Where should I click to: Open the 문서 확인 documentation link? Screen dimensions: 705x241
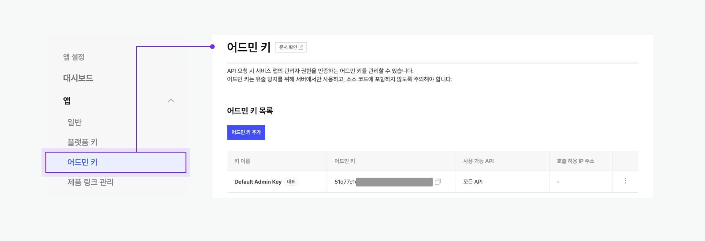pyautogui.click(x=291, y=47)
